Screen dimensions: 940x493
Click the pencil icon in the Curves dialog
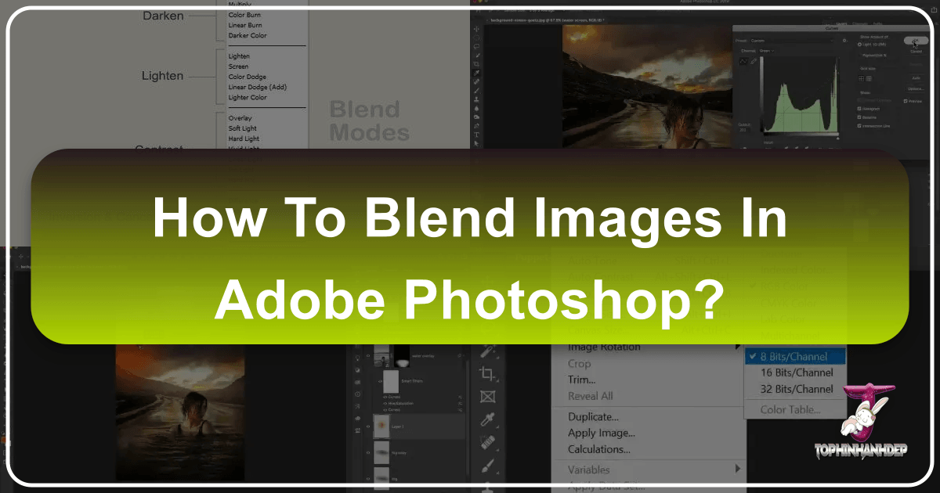[x=753, y=62]
